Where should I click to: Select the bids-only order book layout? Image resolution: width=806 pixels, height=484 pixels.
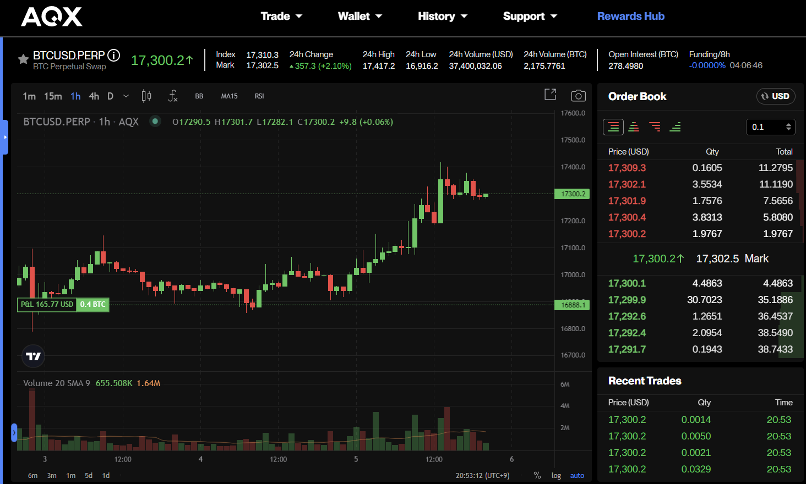675,127
